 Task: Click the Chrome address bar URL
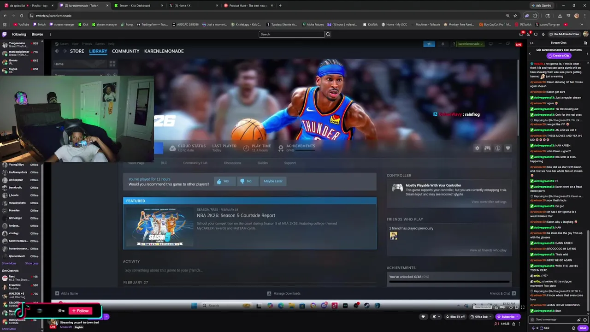pyautogui.click(x=54, y=16)
